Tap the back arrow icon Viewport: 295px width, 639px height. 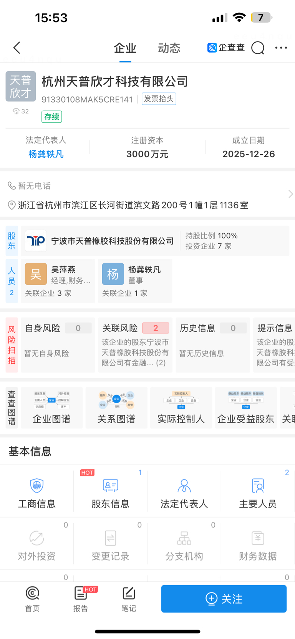[17, 48]
